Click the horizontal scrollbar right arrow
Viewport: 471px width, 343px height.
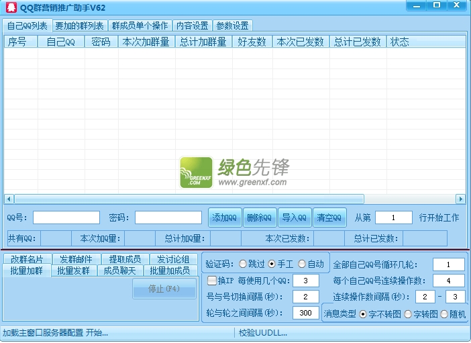pos(460,199)
